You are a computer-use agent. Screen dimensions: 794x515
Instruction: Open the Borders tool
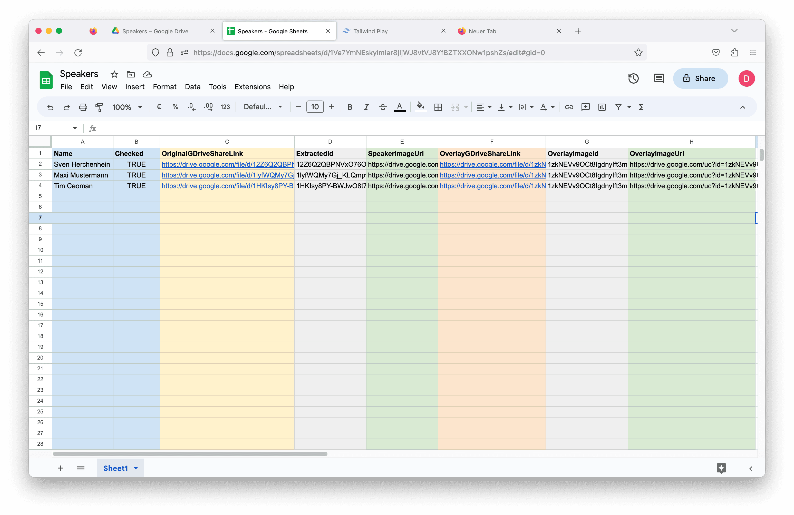pos(438,107)
